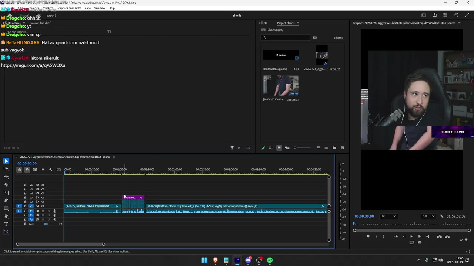
Task: Open Graphics and Titles menu
Action: tap(69, 8)
